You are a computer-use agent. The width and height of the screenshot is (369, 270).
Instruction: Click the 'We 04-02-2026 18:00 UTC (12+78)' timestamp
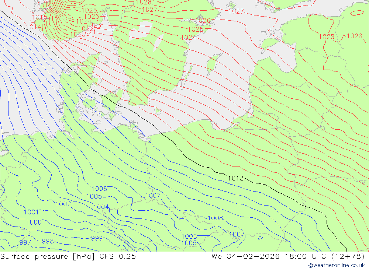coord(288,256)
